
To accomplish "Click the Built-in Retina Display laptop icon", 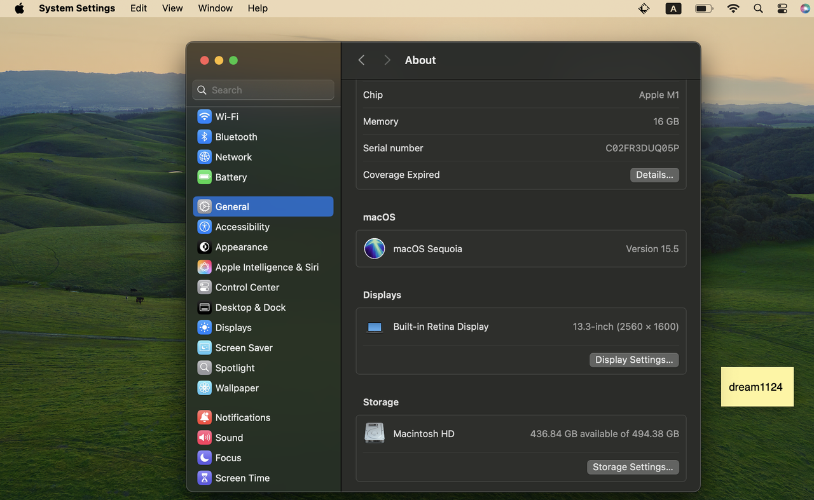I will tap(375, 327).
